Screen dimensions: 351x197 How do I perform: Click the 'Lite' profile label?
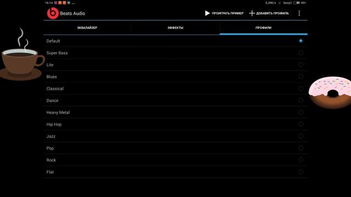tap(50, 65)
